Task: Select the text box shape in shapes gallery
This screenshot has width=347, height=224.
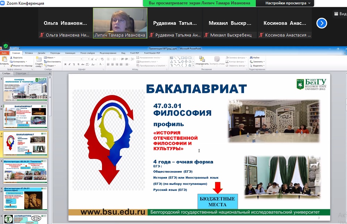Action: pyautogui.click(x=171, y=58)
